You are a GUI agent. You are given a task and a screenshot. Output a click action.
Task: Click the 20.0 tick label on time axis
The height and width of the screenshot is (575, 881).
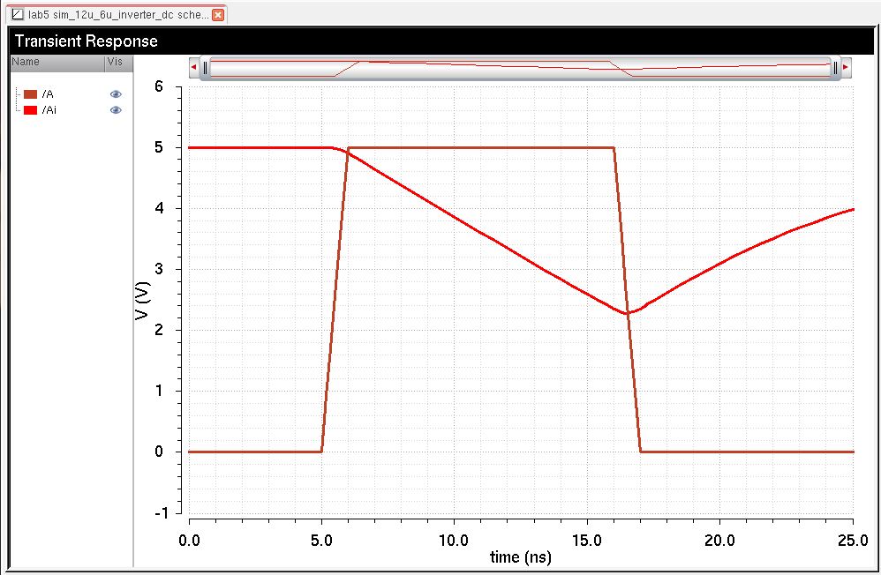[719, 541]
